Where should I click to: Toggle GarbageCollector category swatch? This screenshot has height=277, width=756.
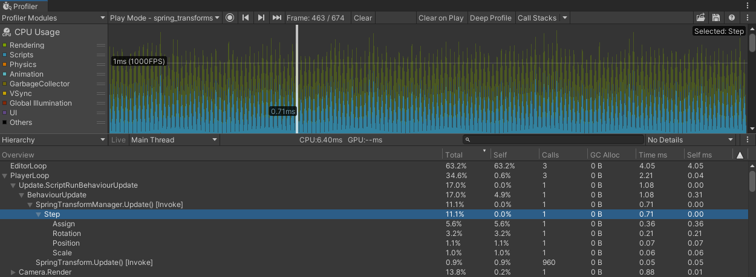pyautogui.click(x=5, y=84)
